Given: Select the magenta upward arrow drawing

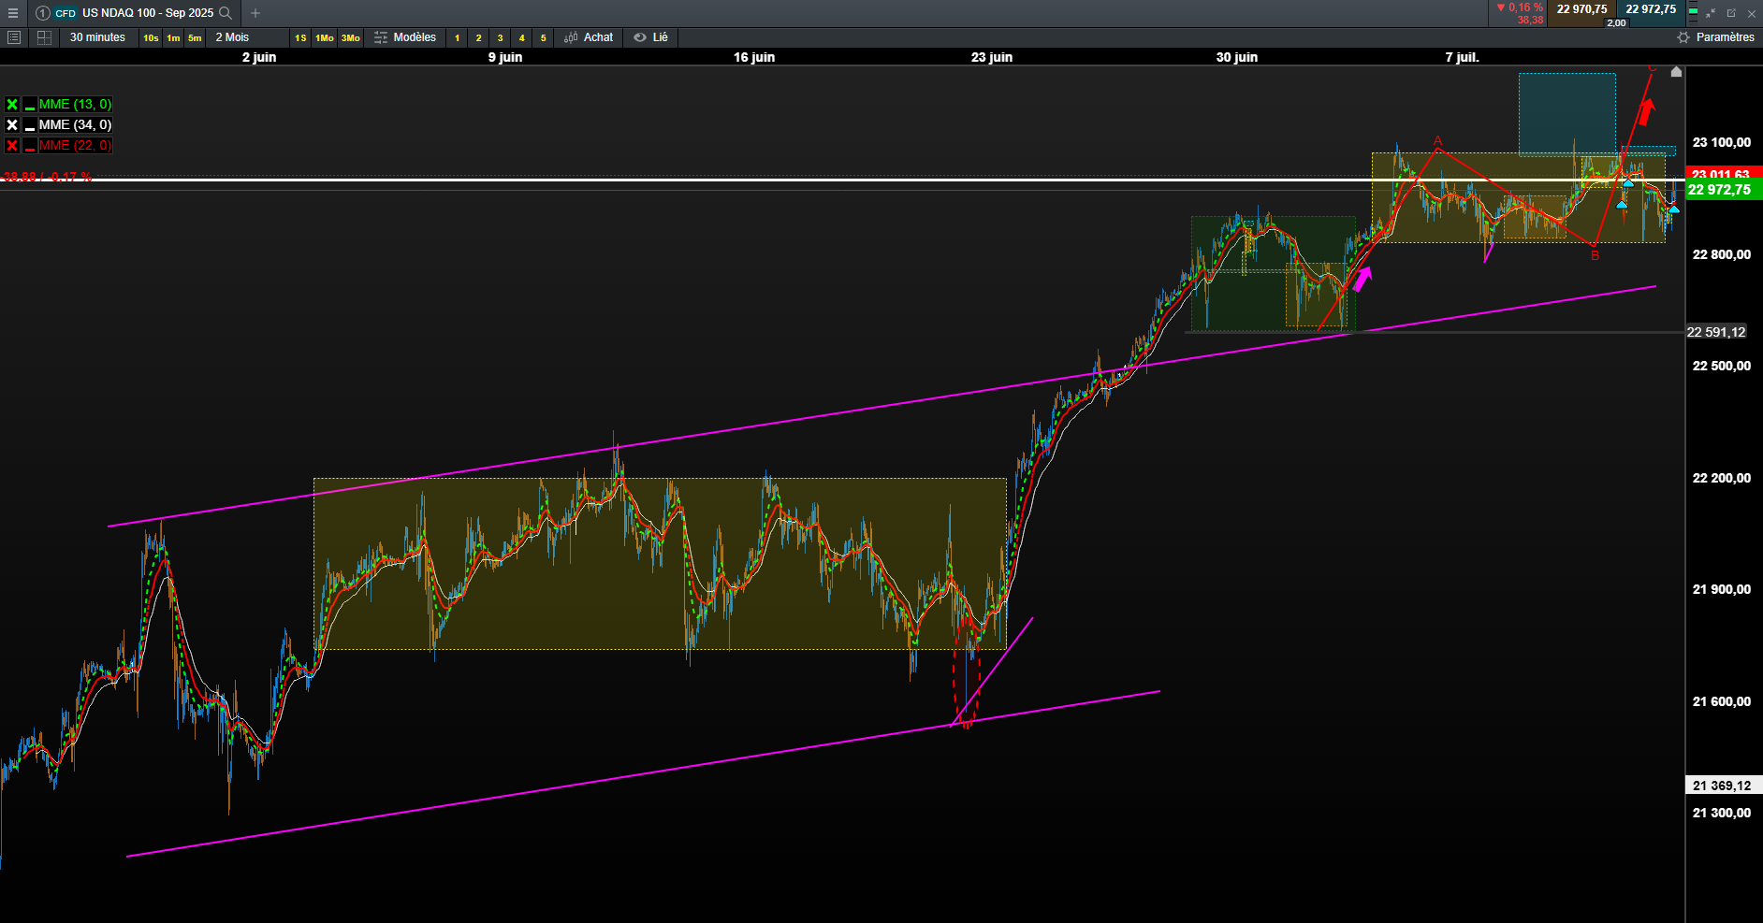Looking at the screenshot, I should [1362, 279].
